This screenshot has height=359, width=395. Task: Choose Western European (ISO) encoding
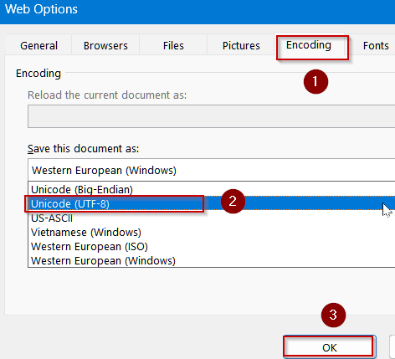coord(212,246)
